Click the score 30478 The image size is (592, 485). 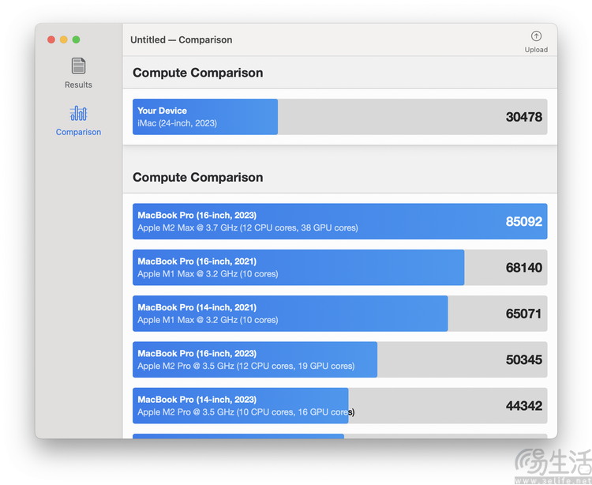(524, 117)
